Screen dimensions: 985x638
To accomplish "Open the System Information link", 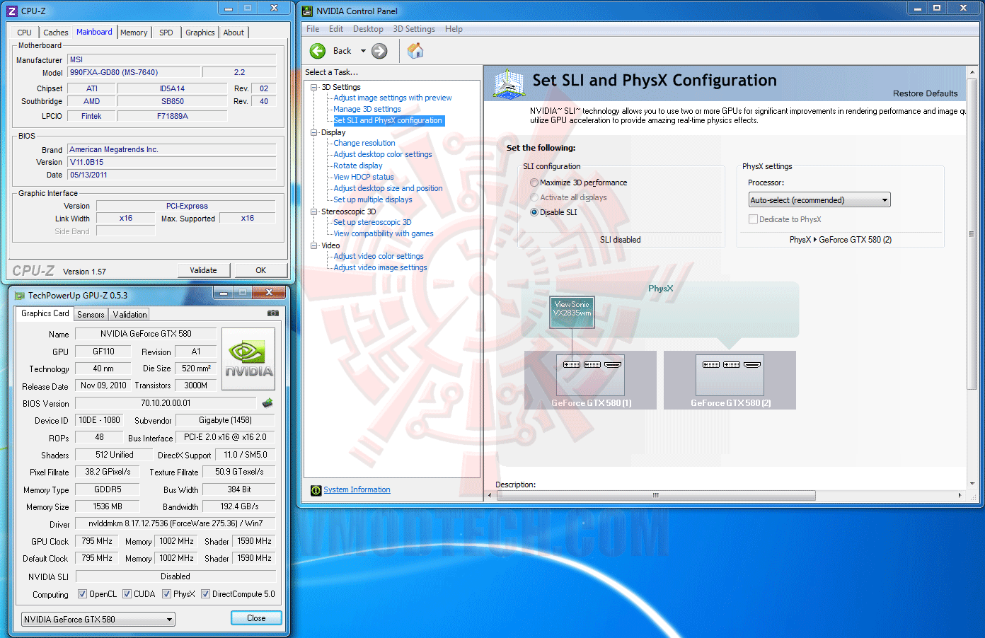I will [357, 489].
